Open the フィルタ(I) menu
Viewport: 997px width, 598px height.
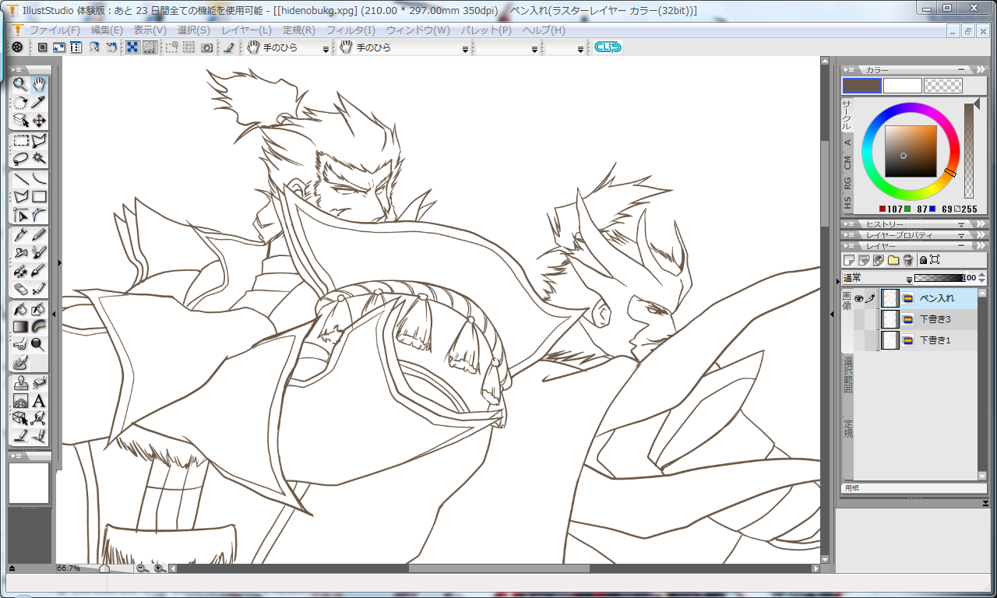[351, 30]
